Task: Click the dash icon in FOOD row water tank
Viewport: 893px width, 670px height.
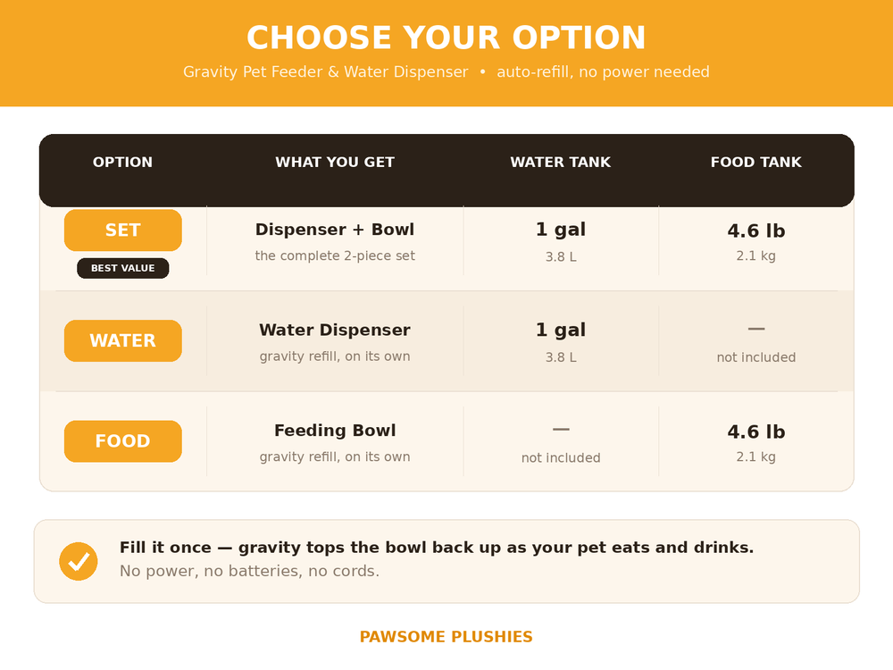Action: click(561, 429)
